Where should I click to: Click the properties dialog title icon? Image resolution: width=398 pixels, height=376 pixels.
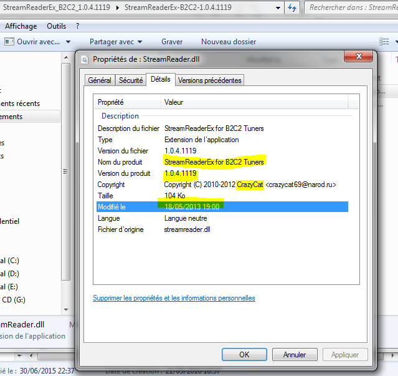pos(85,59)
